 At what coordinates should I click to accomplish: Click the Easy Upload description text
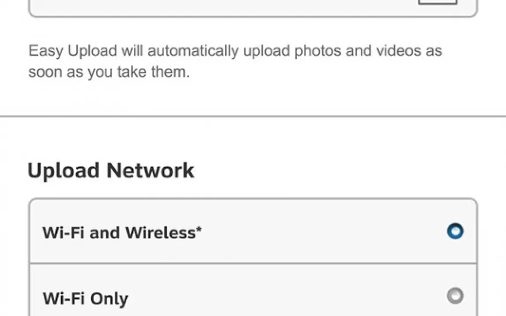pos(235,61)
